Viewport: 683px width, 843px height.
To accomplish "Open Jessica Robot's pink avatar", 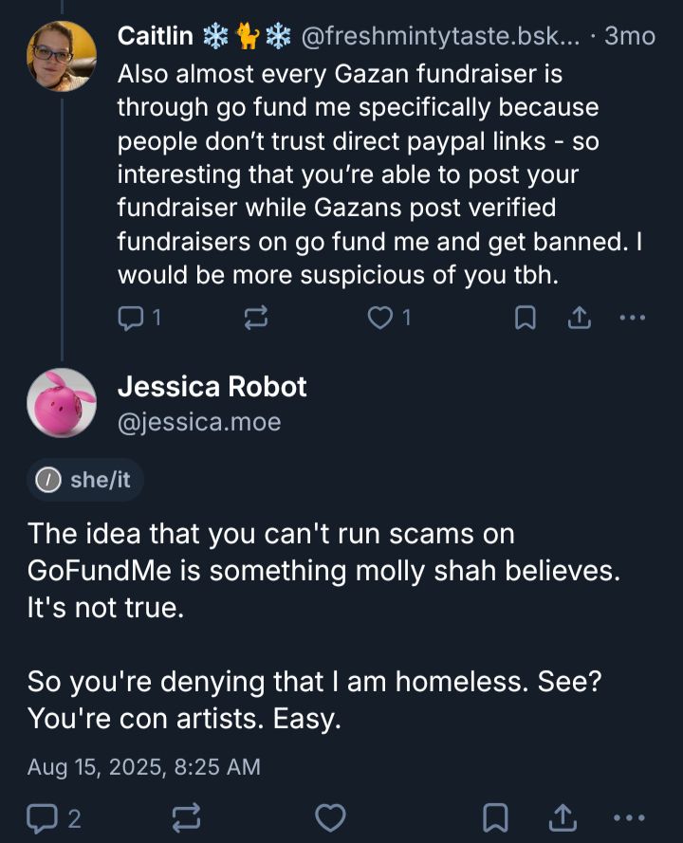I will click(62, 402).
